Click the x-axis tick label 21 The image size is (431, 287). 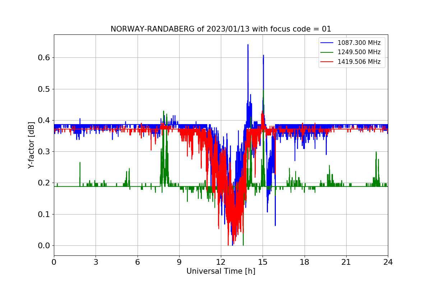click(x=346, y=262)
